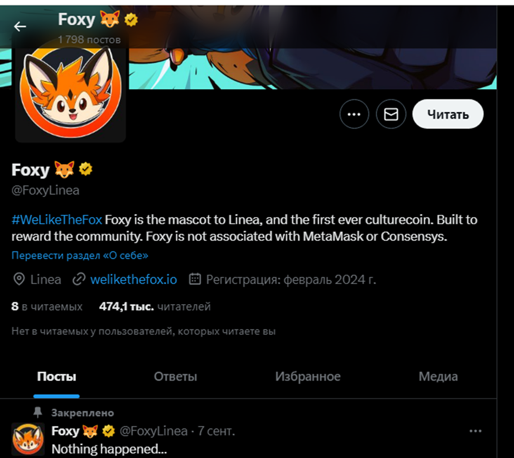Screen dimensions: 514x458
Task: Open the welikethefox.io website link
Action: tap(134, 279)
